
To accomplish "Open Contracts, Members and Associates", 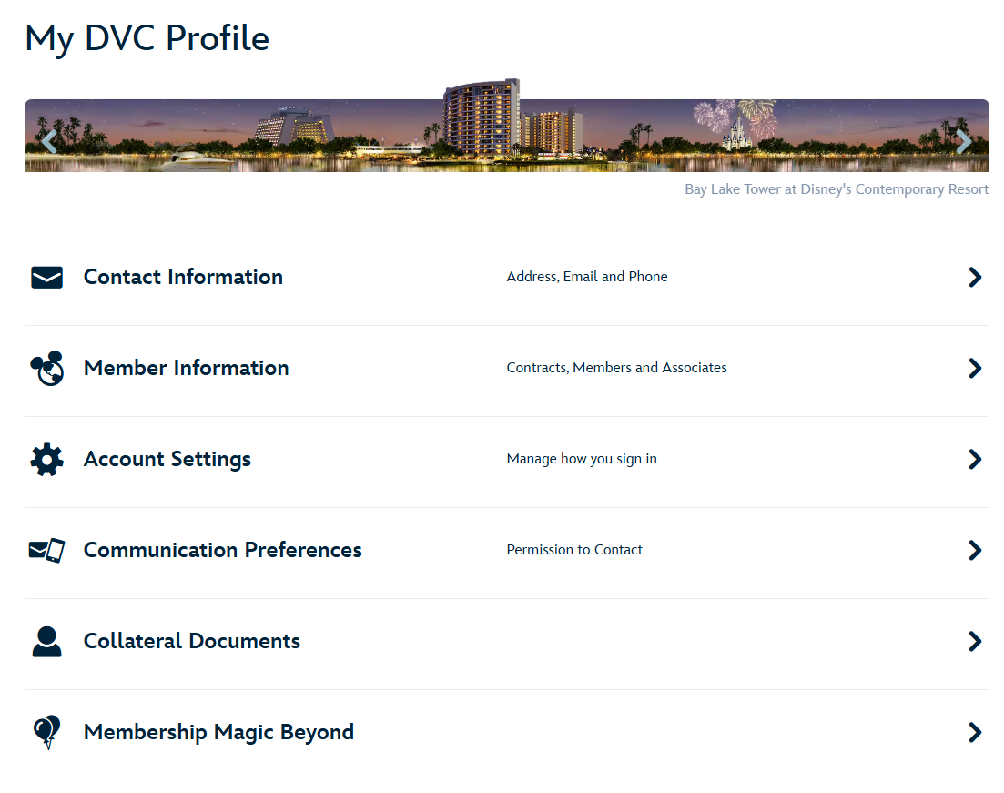I will [616, 368].
